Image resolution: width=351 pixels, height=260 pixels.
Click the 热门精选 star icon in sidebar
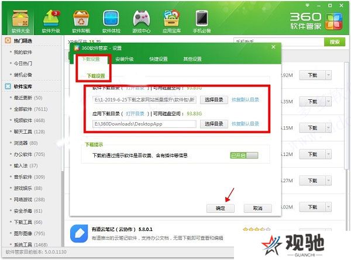[x=8, y=41]
